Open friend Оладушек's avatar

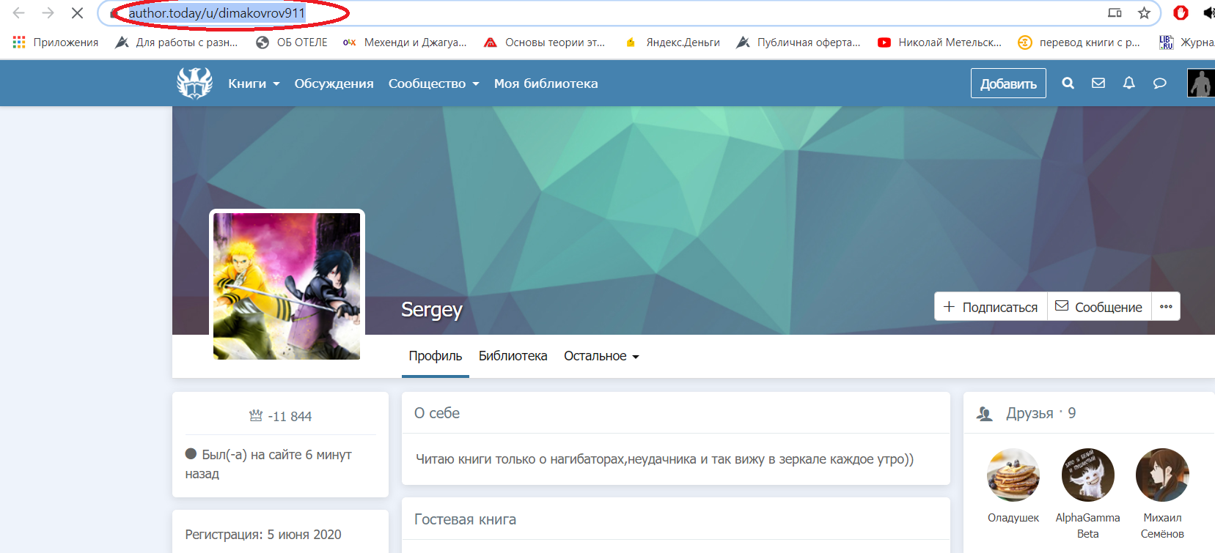1013,475
